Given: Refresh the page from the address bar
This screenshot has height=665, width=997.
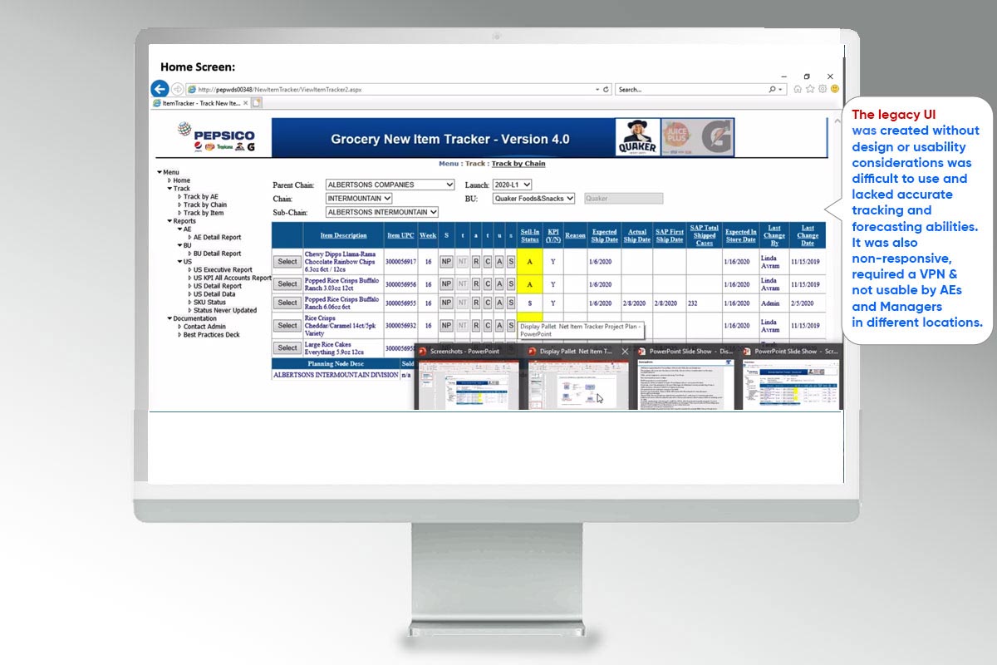Looking at the screenshot, I should pyautogui.click(x=606, y=90).
